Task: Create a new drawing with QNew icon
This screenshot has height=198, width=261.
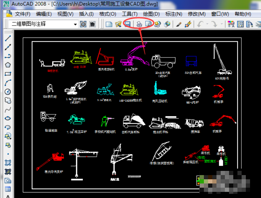Action: point(109,24)
